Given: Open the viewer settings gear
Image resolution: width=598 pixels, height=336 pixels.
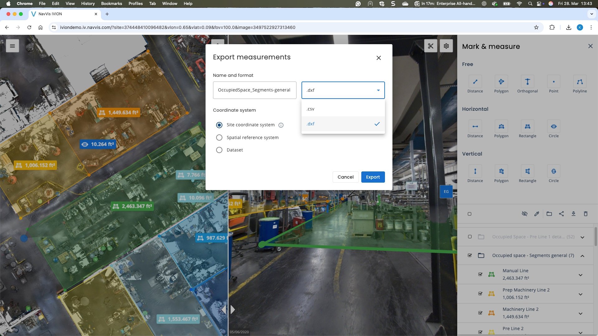Looking at the screenshot, I should [x=446, y=46].
